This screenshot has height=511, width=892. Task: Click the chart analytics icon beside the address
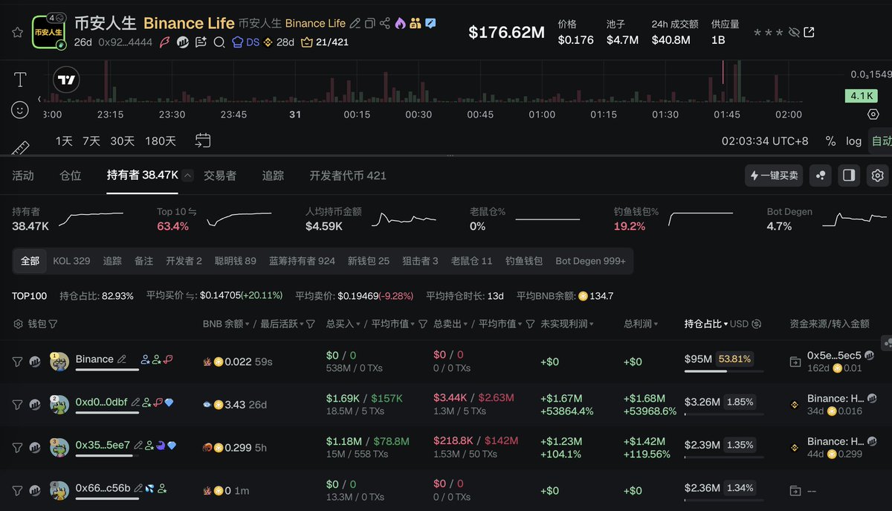tap(183, 42)
